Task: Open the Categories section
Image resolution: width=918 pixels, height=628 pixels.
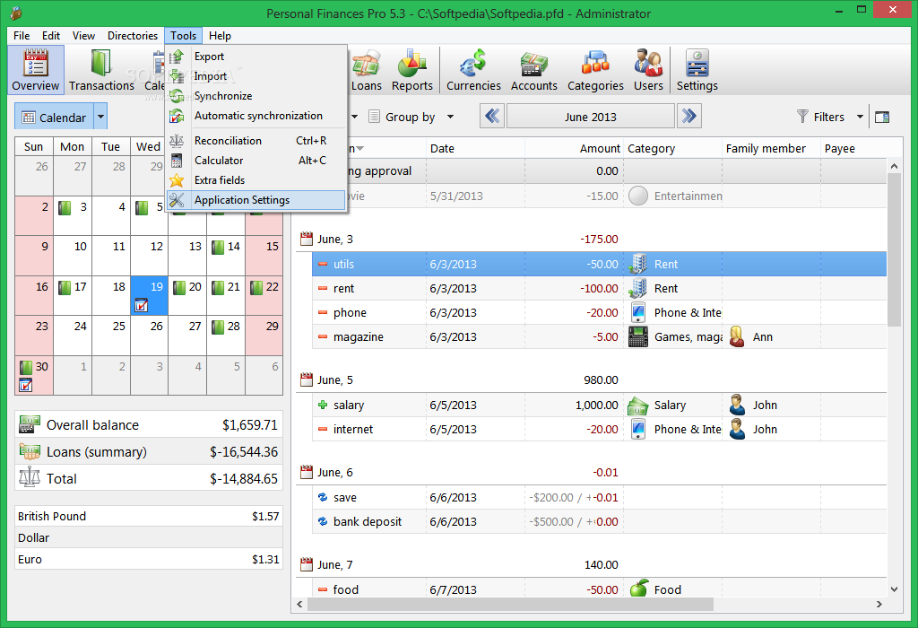Action: [595, 70]
